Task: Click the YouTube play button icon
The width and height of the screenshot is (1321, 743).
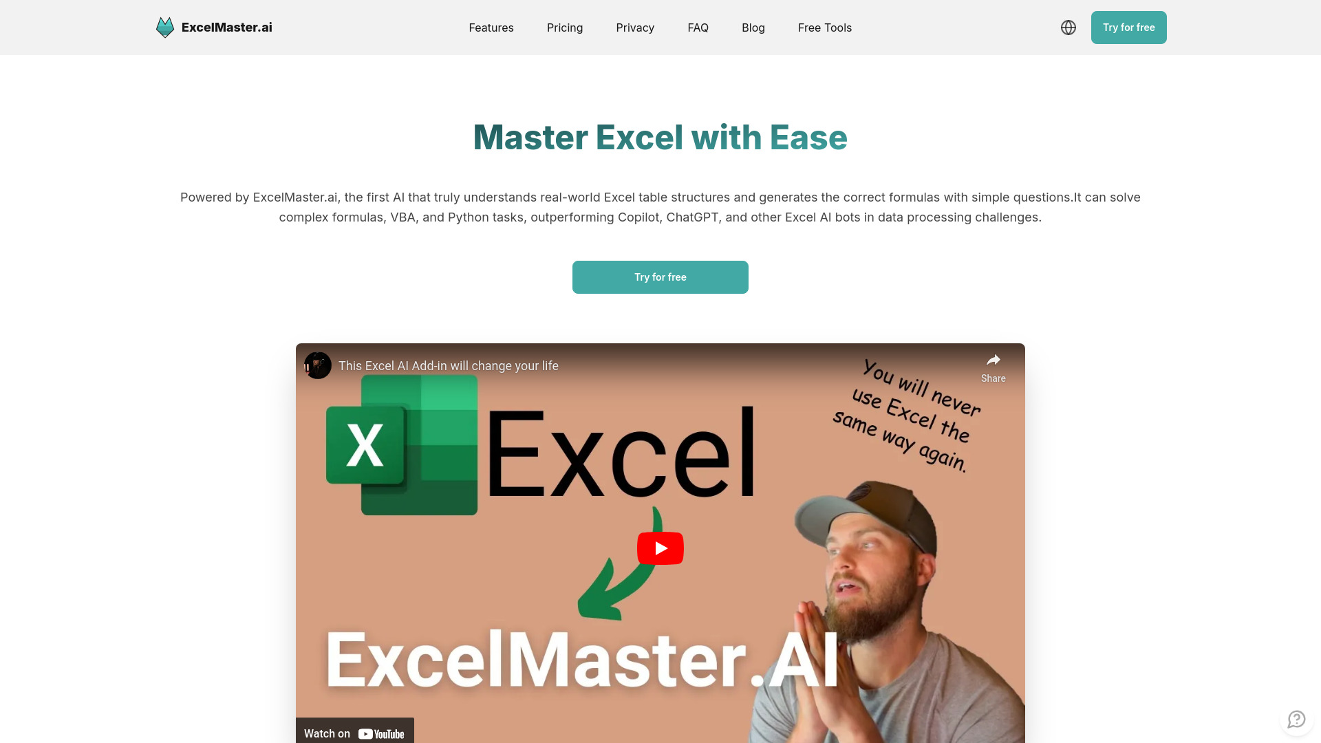Action: coord(660,548)
